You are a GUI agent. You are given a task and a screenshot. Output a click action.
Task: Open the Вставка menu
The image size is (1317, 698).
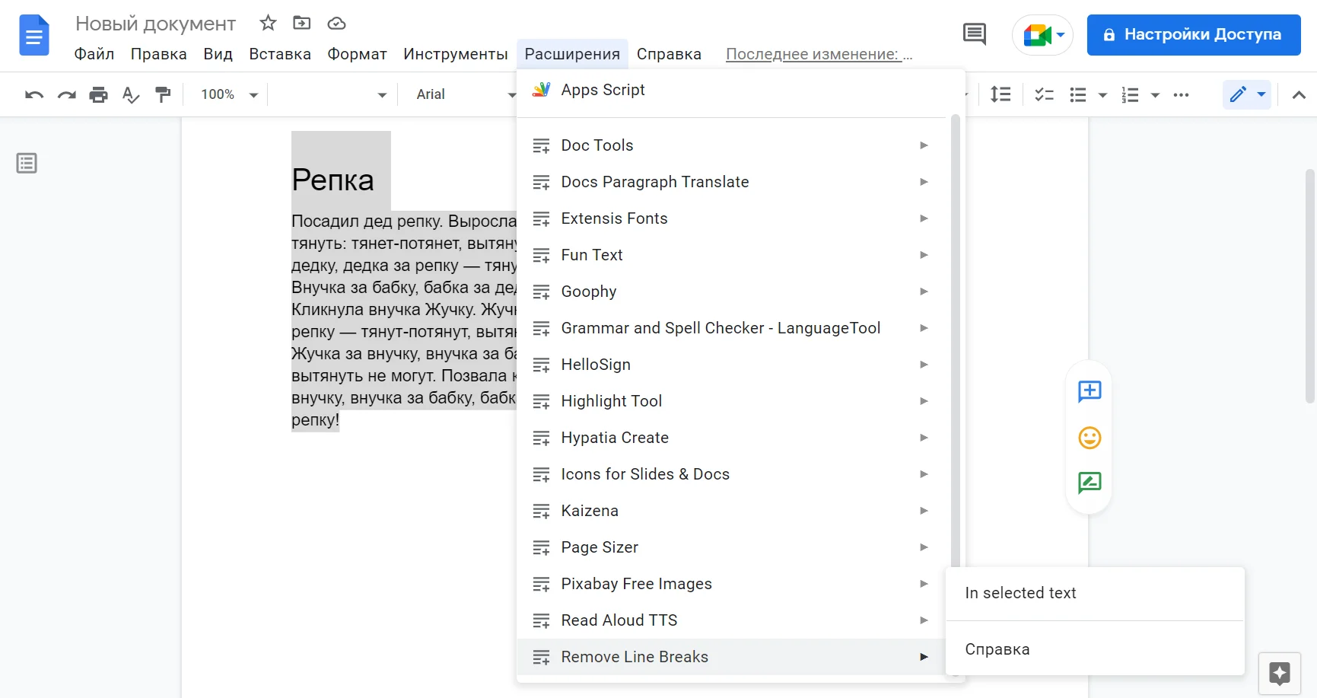[280, 54]
